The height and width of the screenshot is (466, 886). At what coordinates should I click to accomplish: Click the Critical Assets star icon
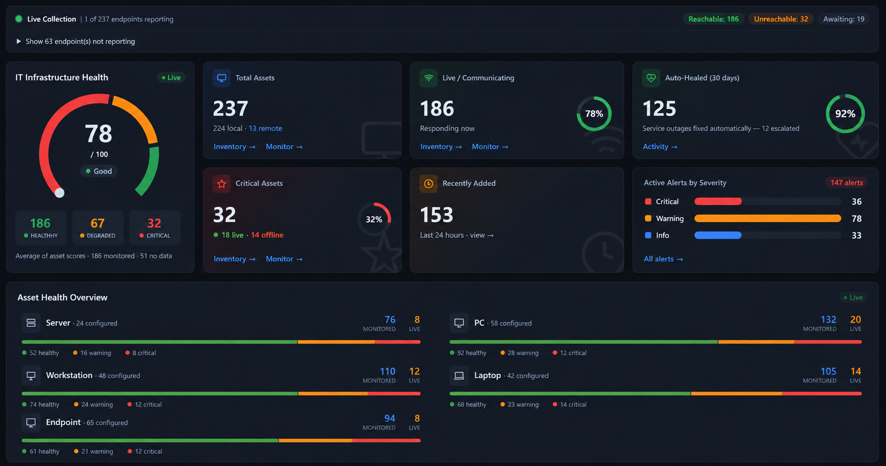pyautogui.click(x=221, y=183)
